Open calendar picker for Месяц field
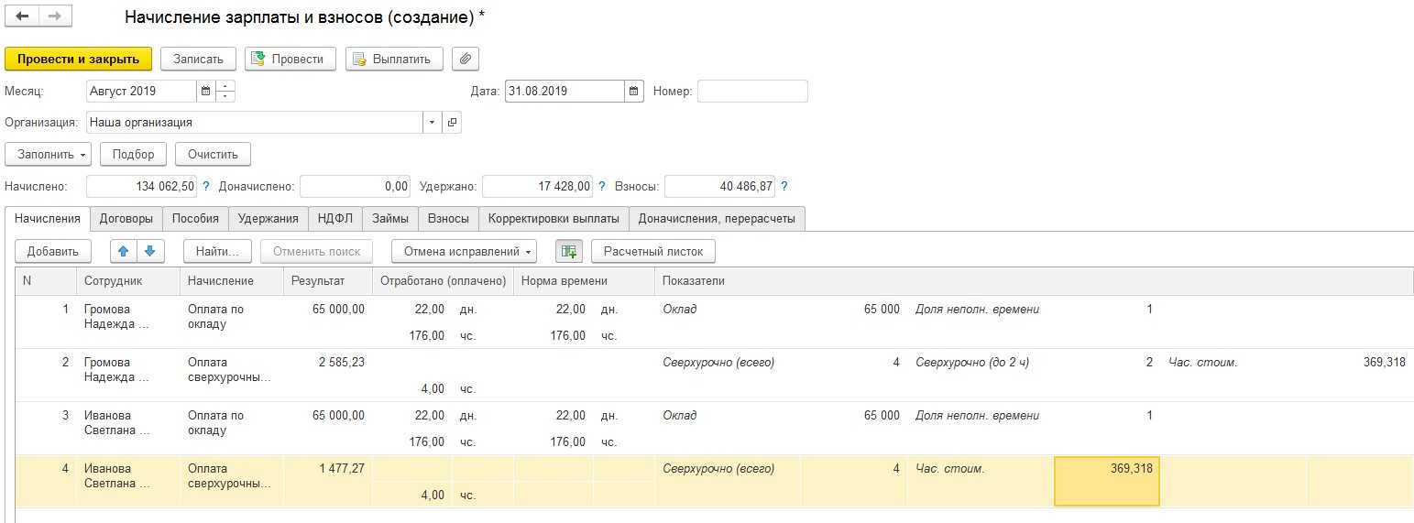Screen dimensions: 1414x523 [x=205, y=92]
